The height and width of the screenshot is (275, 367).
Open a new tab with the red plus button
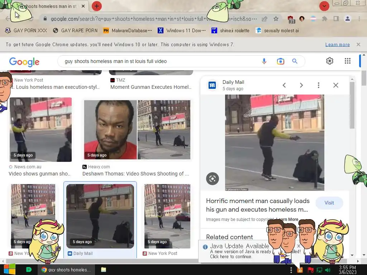click(x=97, y=6)
